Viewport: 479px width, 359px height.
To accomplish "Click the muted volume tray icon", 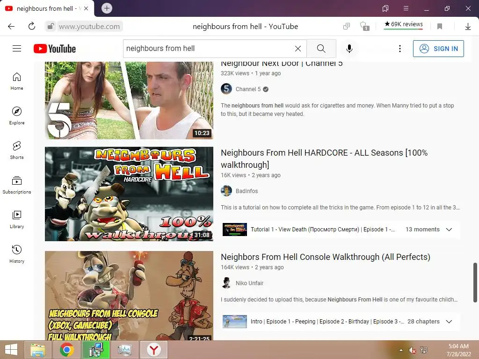I will (x=413, y=350).
